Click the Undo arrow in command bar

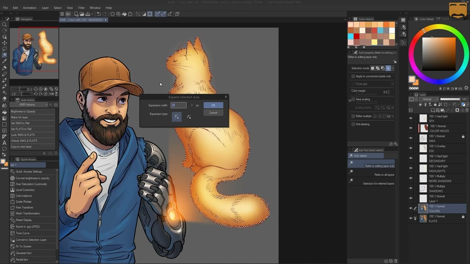click(99, 14)
